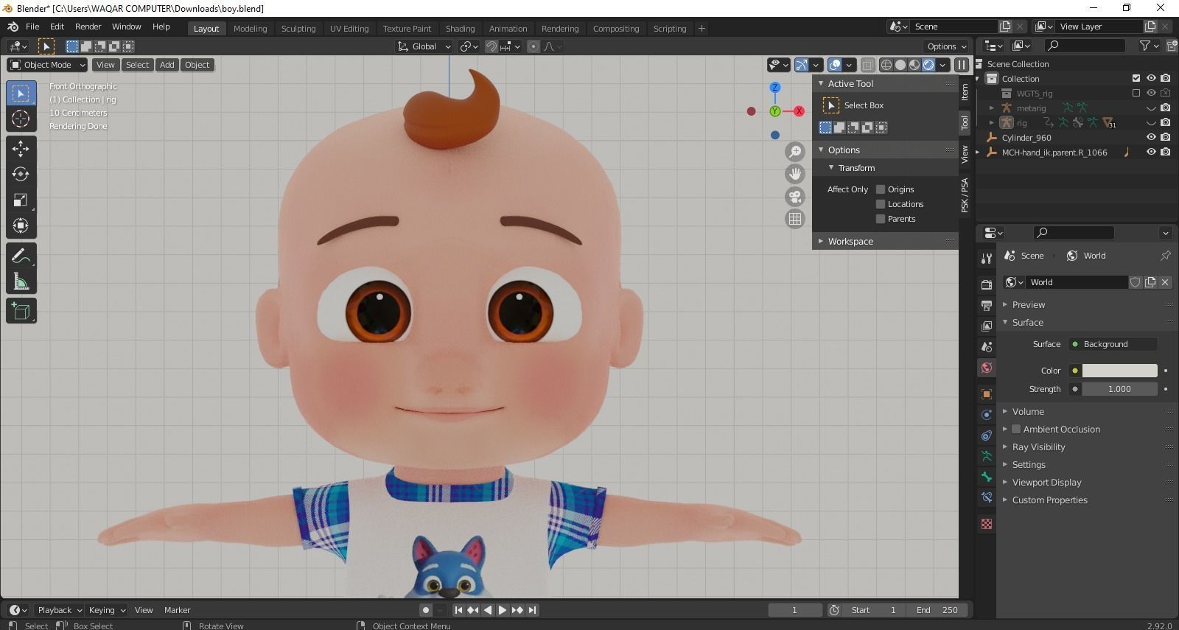Hide MCH-hand_ik.parent.R_1066 with eye icon
Image resolution: width=1179 pixels, height=630 pixels.
(x=1151, y=153)
